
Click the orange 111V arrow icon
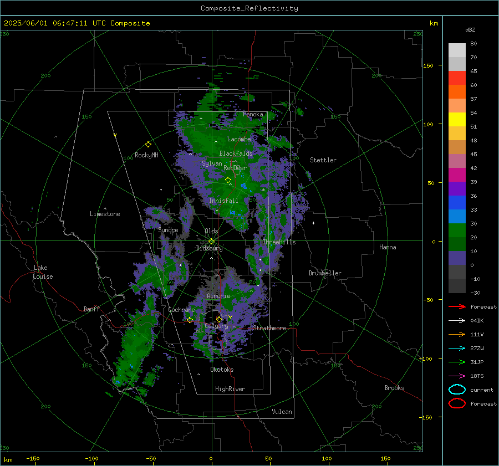[457, 334]
